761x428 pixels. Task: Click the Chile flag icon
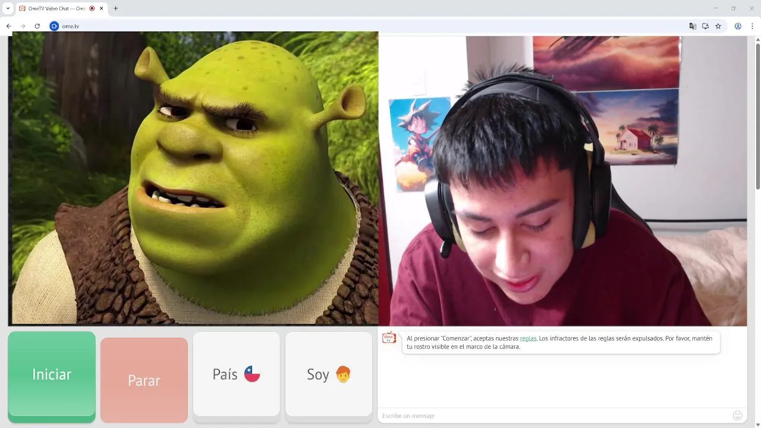coord(252,374)
